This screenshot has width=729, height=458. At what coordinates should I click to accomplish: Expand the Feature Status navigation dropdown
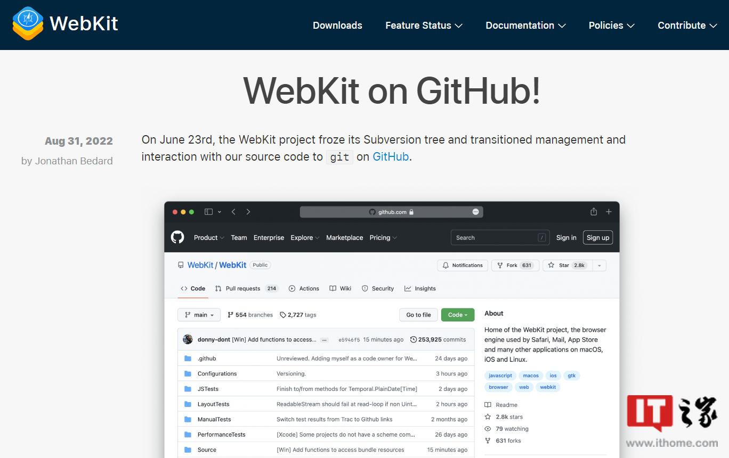click(x=424, y=25)
